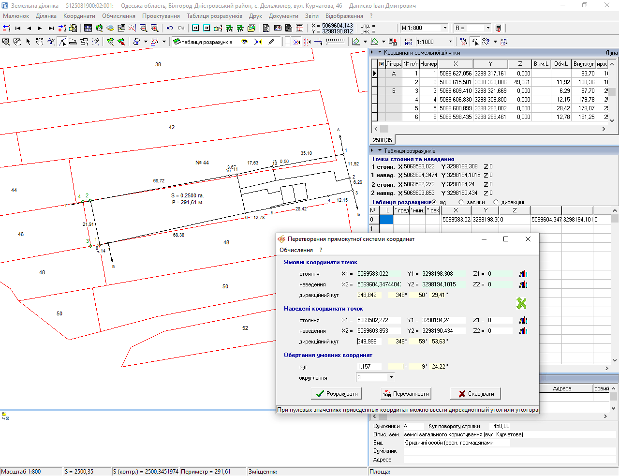The width and height of the screenshot is (619, 476).
Task: Select the 'засічки' radio button
Action: tap(461, 202)
